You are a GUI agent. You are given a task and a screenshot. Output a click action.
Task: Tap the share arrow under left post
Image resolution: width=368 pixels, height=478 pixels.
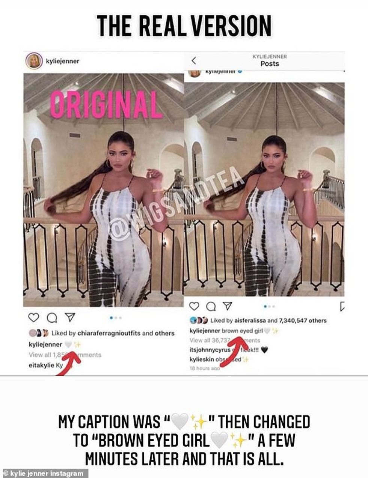[70, 317]
